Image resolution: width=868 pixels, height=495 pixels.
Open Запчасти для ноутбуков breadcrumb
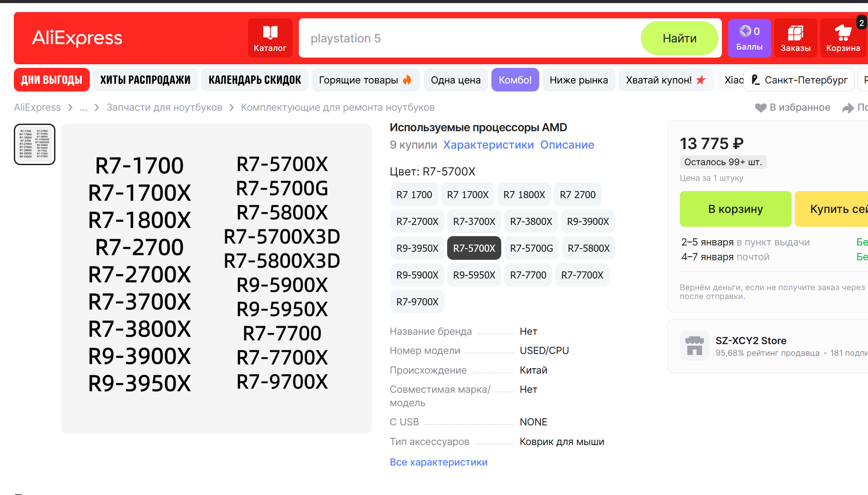click(x=164, y=108)
